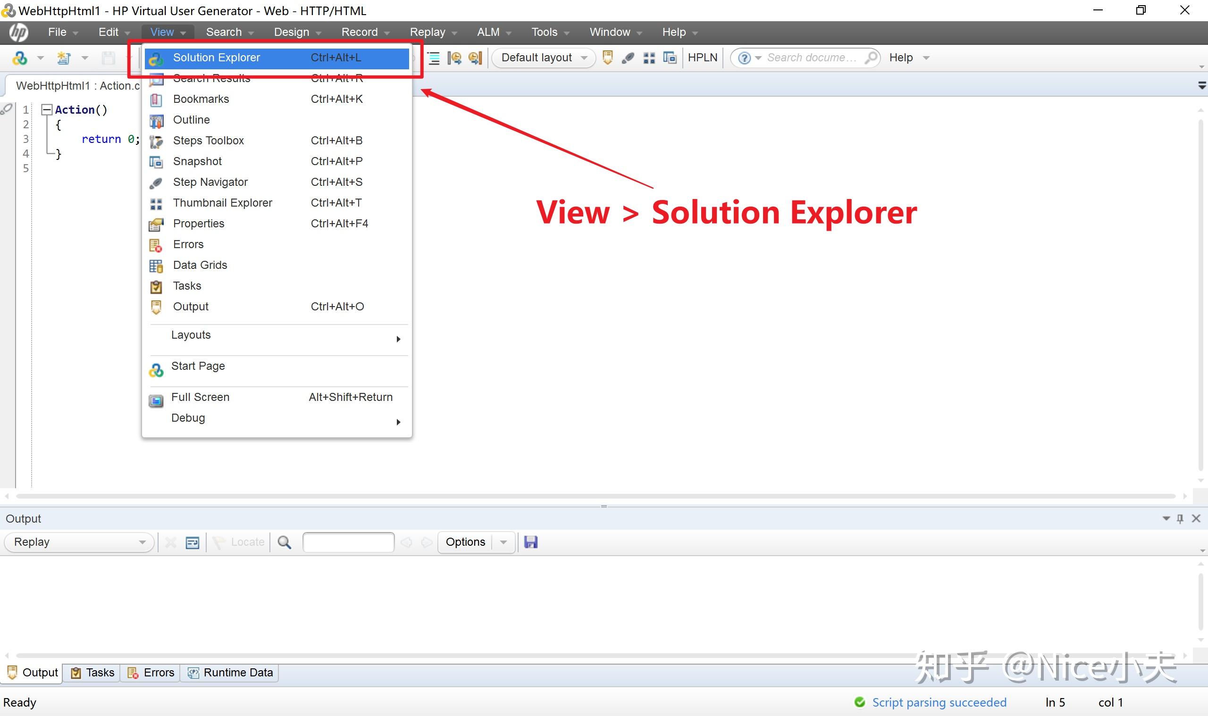Expand the Options dropdown arrow
Viewport: 1208px width, 716px height.
point(503,542)
